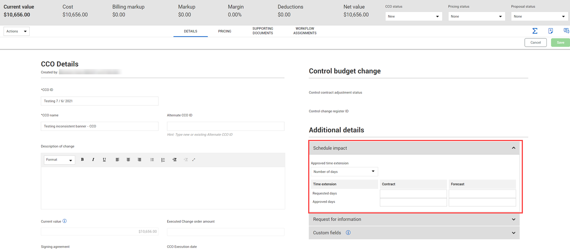
Task: Align description text to the right
Action: 139,160
